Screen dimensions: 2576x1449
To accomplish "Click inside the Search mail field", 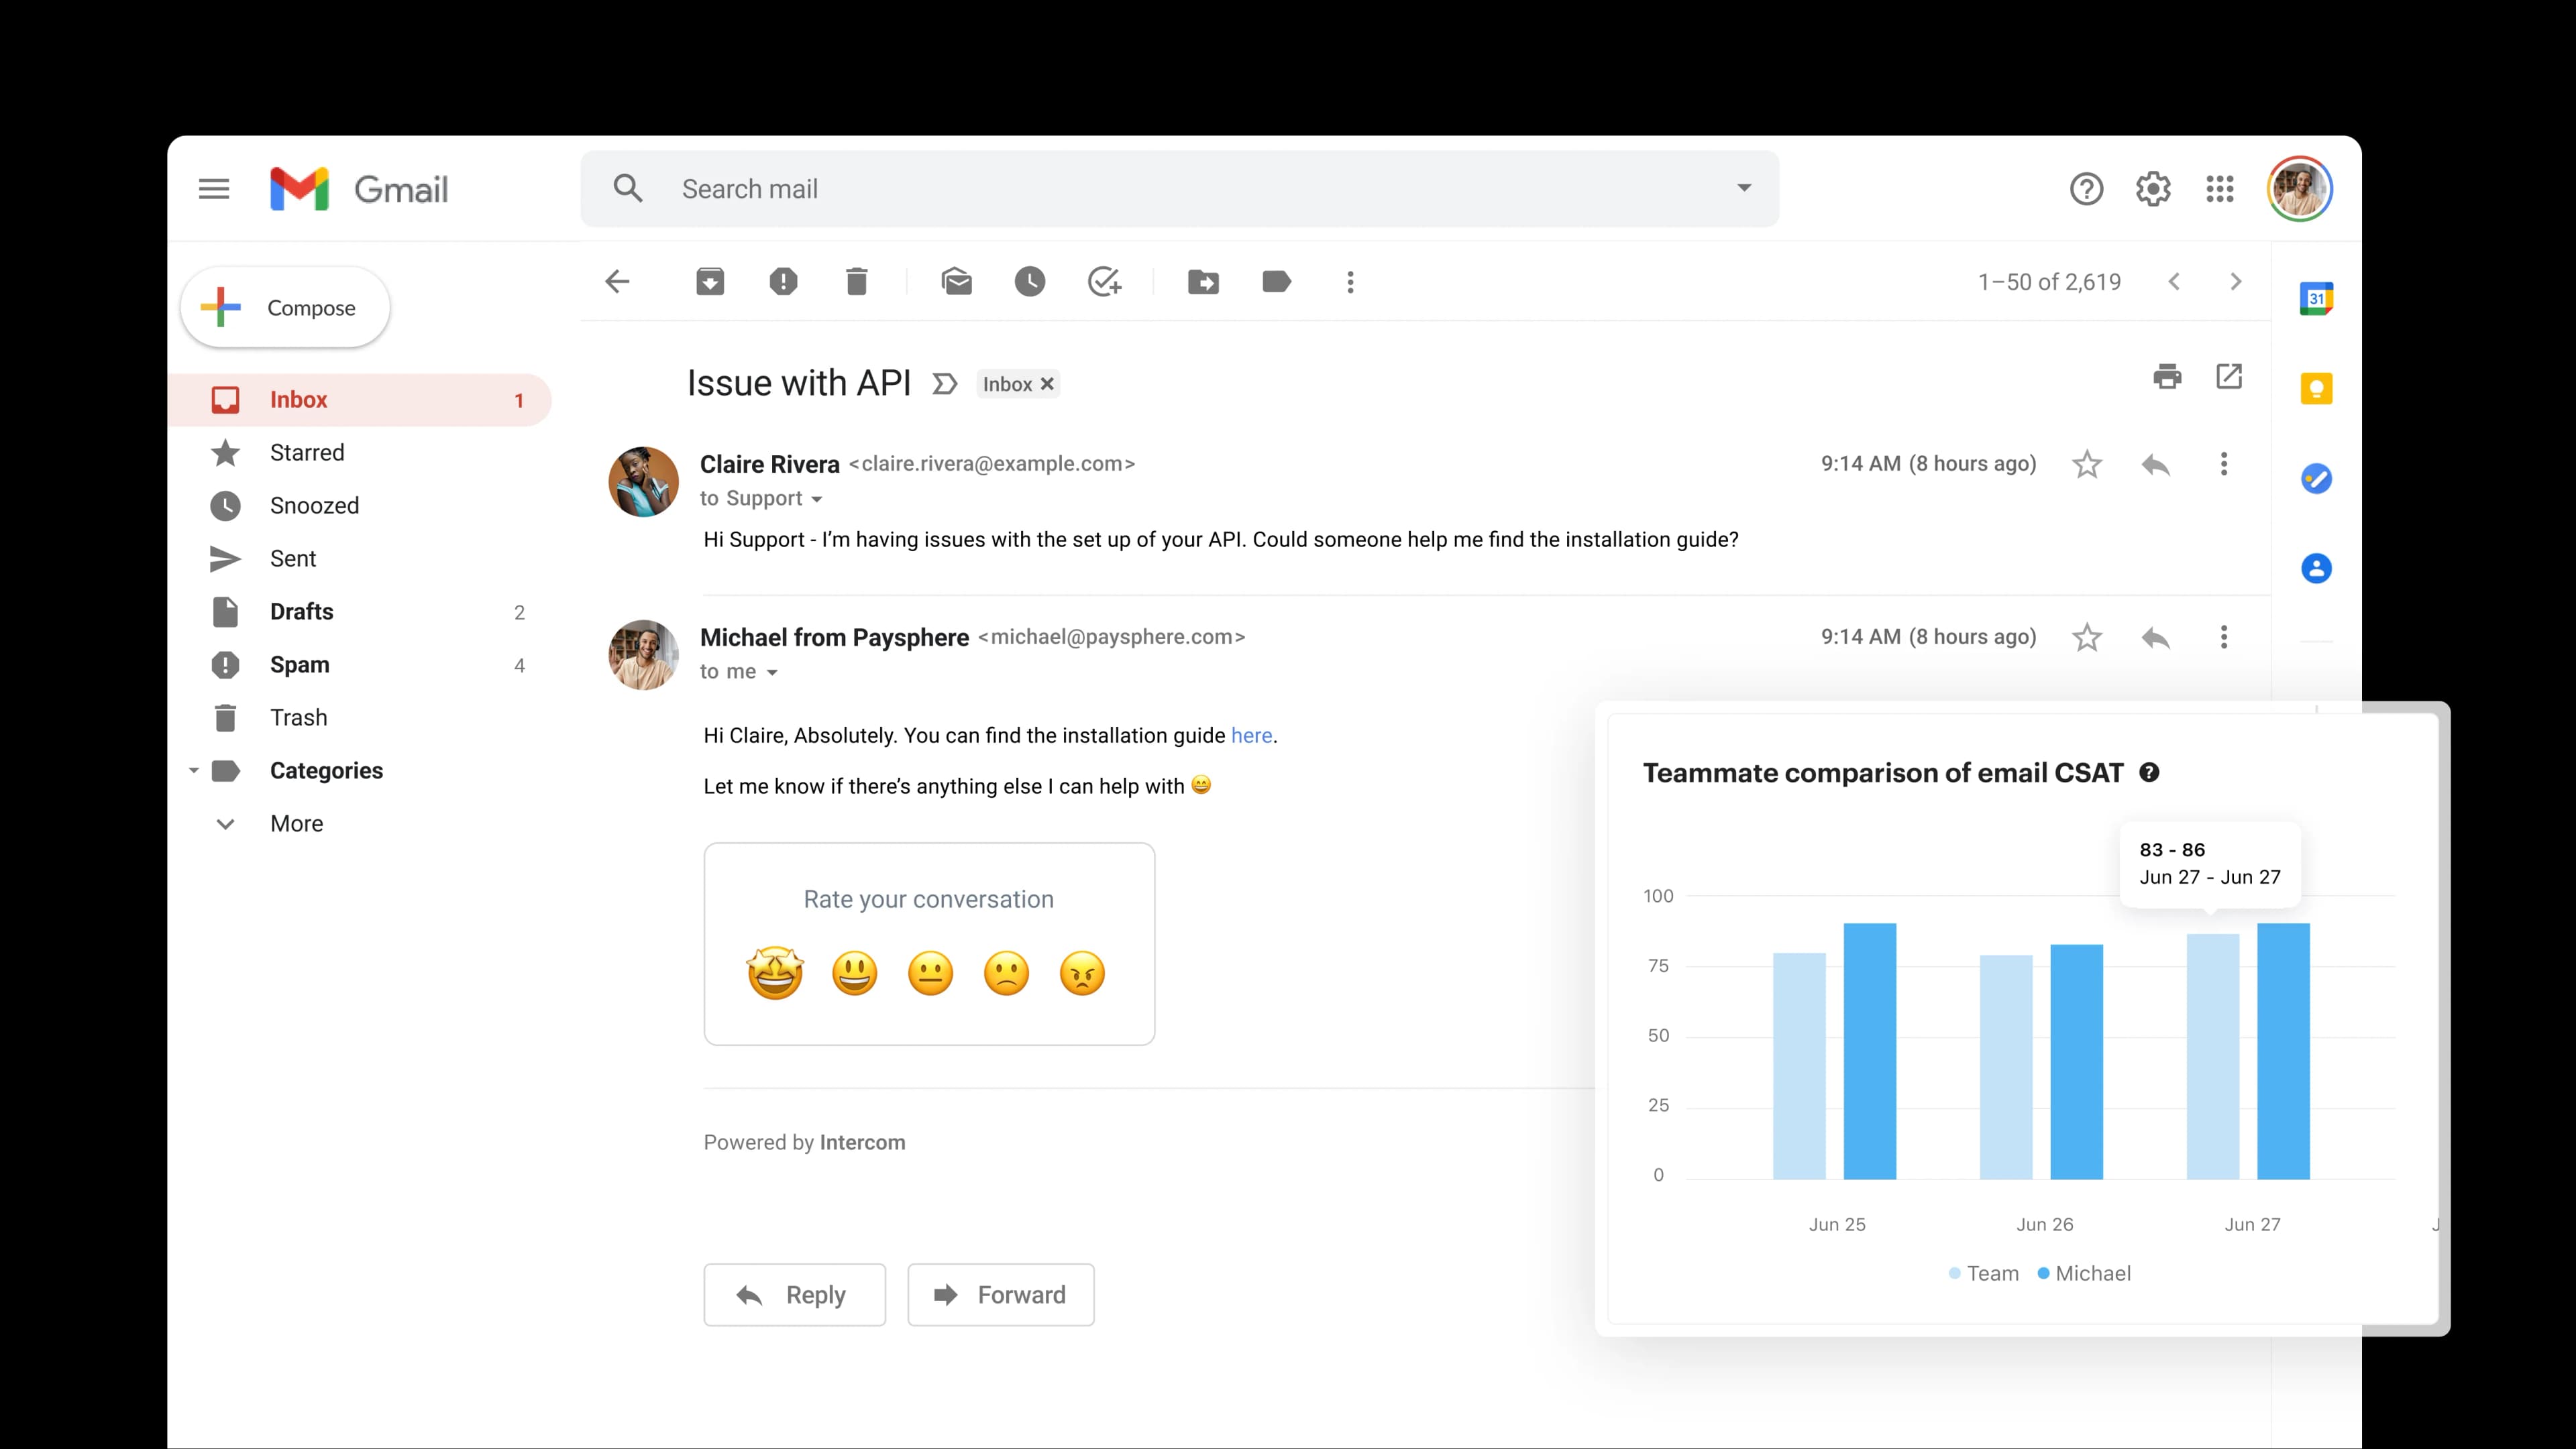I will (1100, 188).
